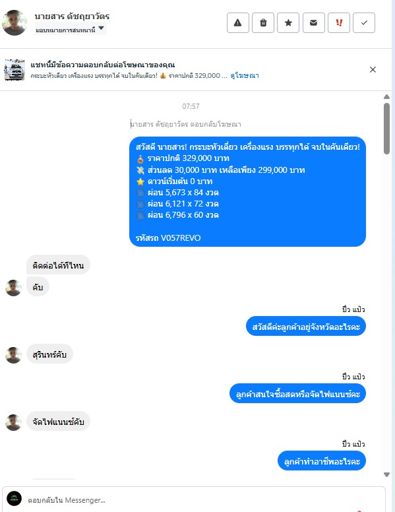Image resolution: width=395 pixels, height=512 pixels.
Task: Click scrollbar up arrow in chat
Action: tap(387, 96)
